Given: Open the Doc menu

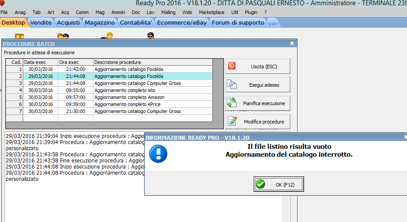Looking at the screenshot, I should coord(136,12).
